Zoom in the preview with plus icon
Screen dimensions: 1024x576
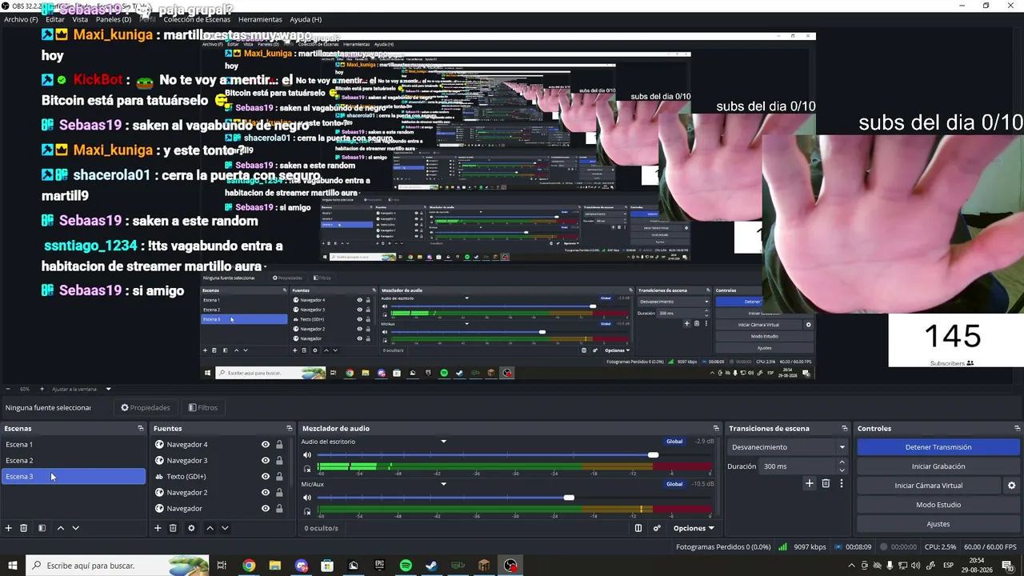42,390
